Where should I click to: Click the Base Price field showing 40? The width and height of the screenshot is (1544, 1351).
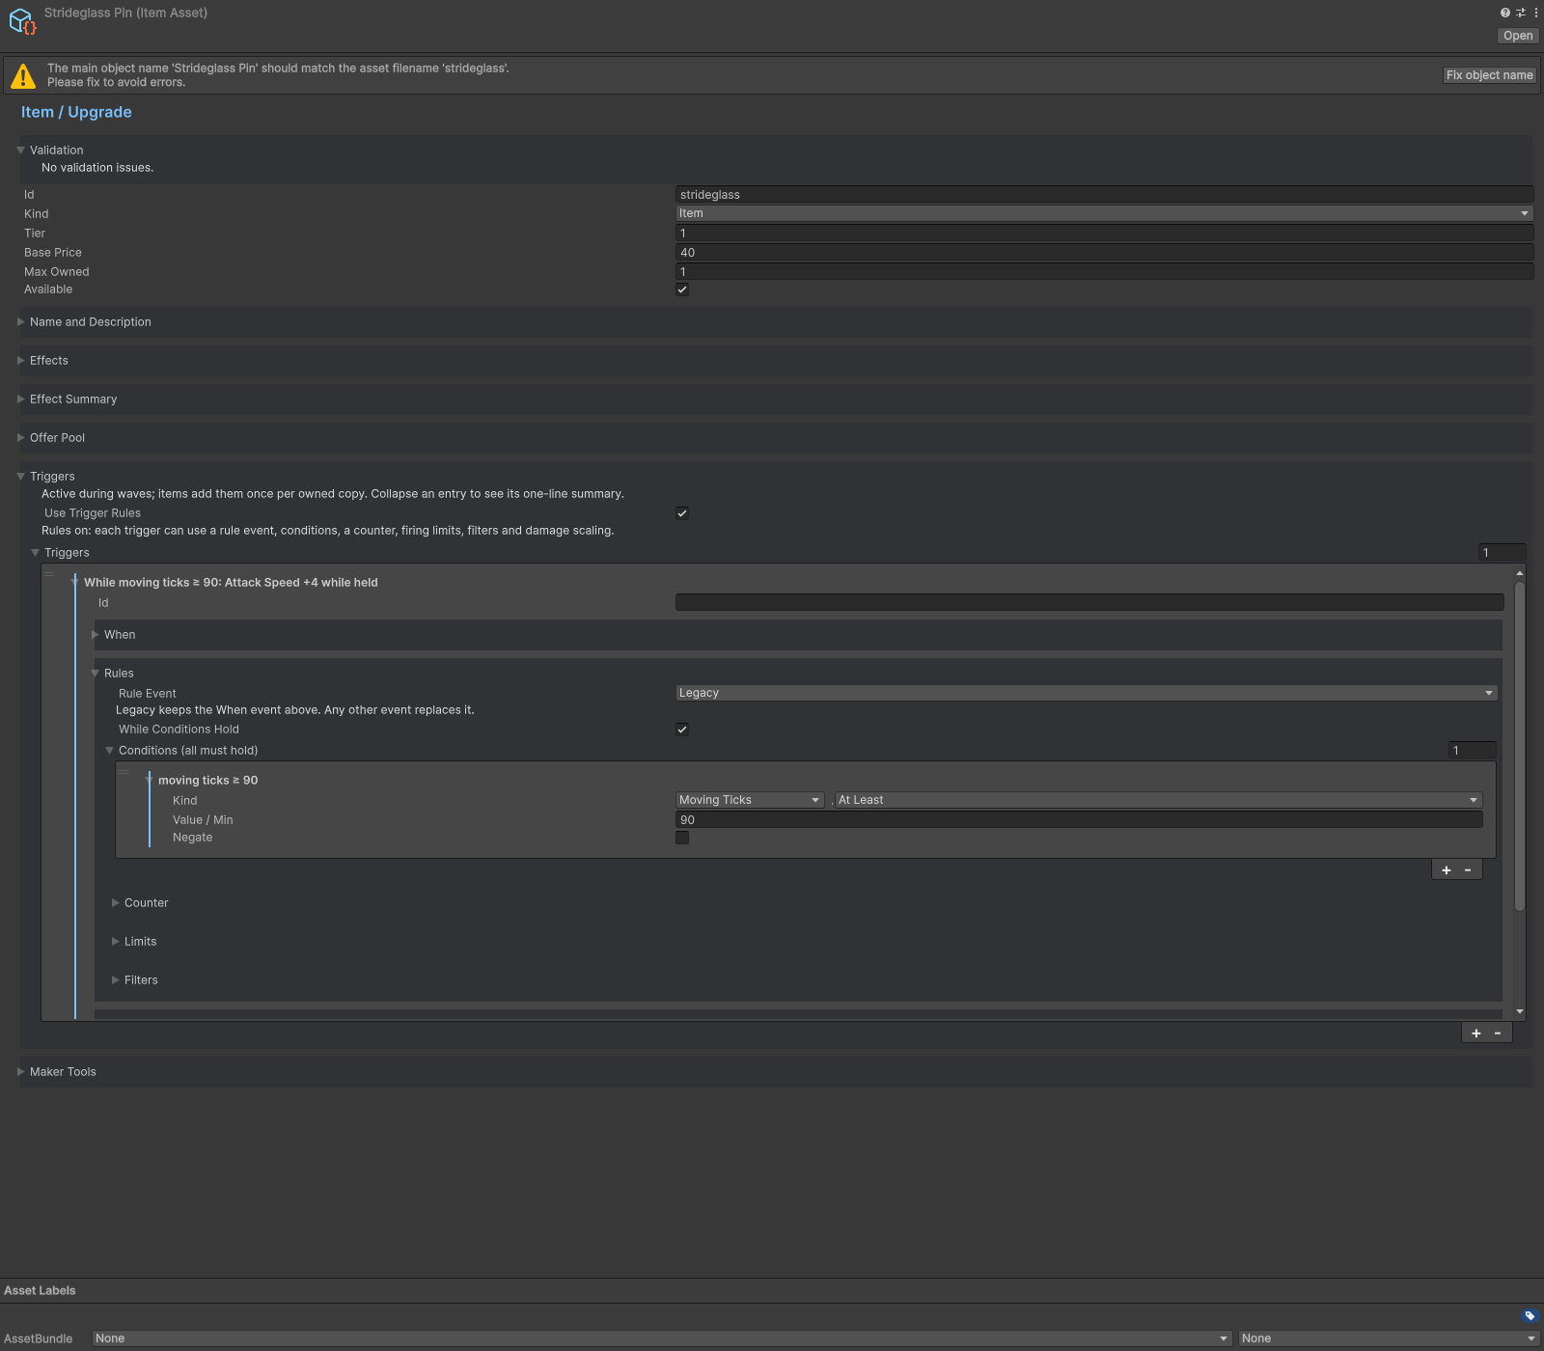point(1104,253)
